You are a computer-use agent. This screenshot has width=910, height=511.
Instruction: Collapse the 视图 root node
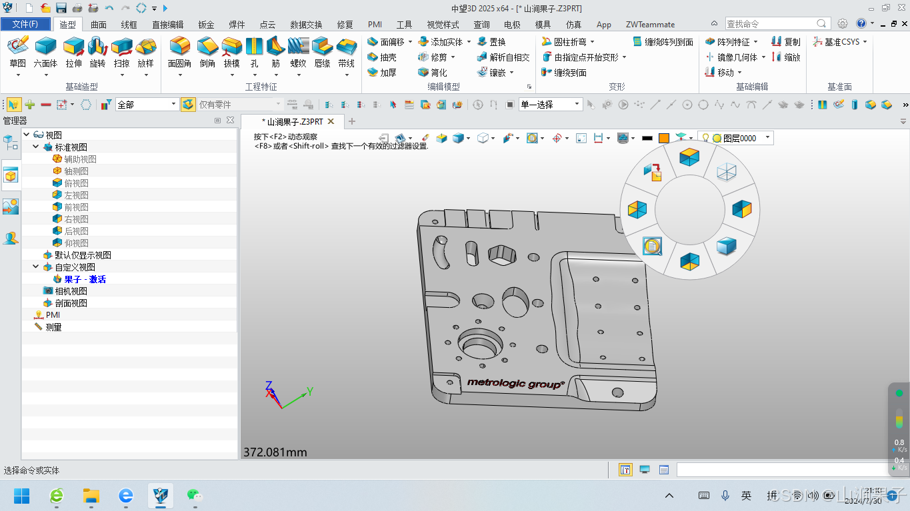[x=27, y=135]
